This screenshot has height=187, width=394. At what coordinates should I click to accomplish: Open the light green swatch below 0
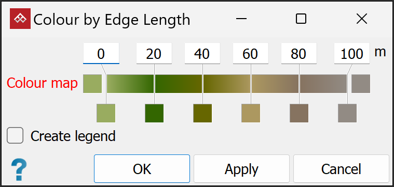[x=106, y=113]
